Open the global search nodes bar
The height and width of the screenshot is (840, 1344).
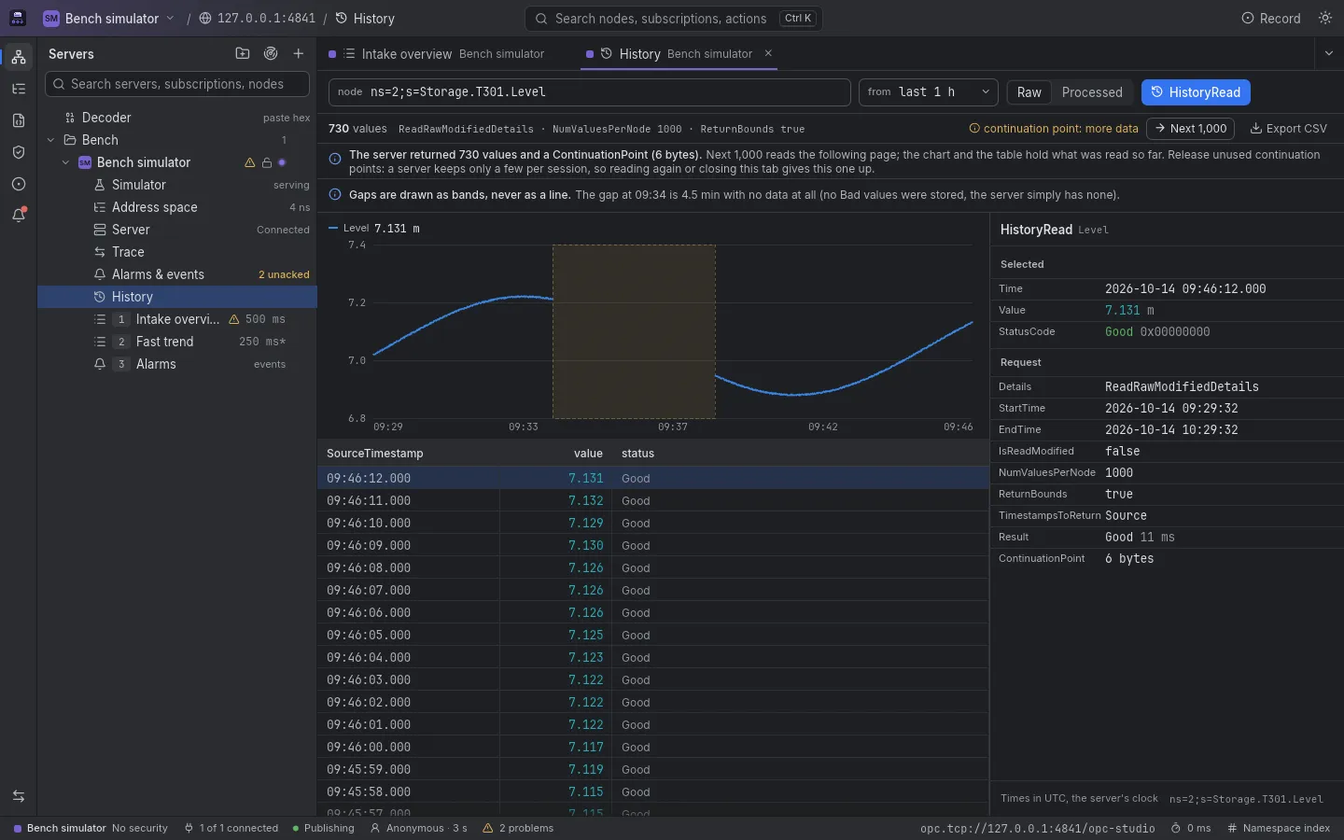point(674,19)
